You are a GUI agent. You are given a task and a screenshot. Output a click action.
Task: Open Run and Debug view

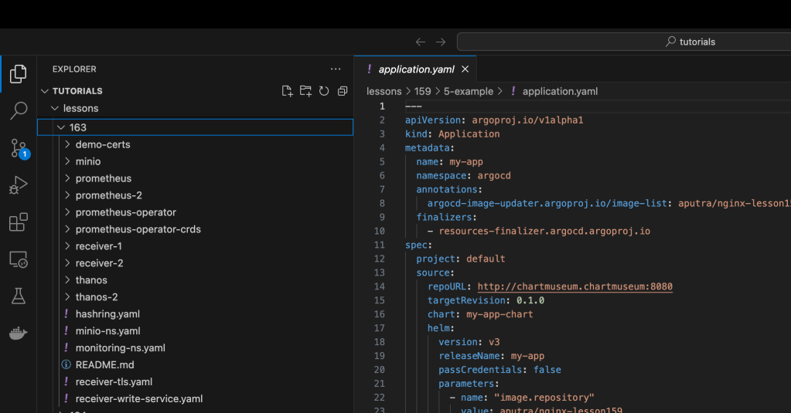tap(18, 185)
